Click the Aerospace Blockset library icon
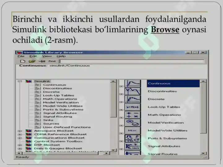The height and width of the screenshot is (167, 223). pyautogui.click(x=28, y=131)
